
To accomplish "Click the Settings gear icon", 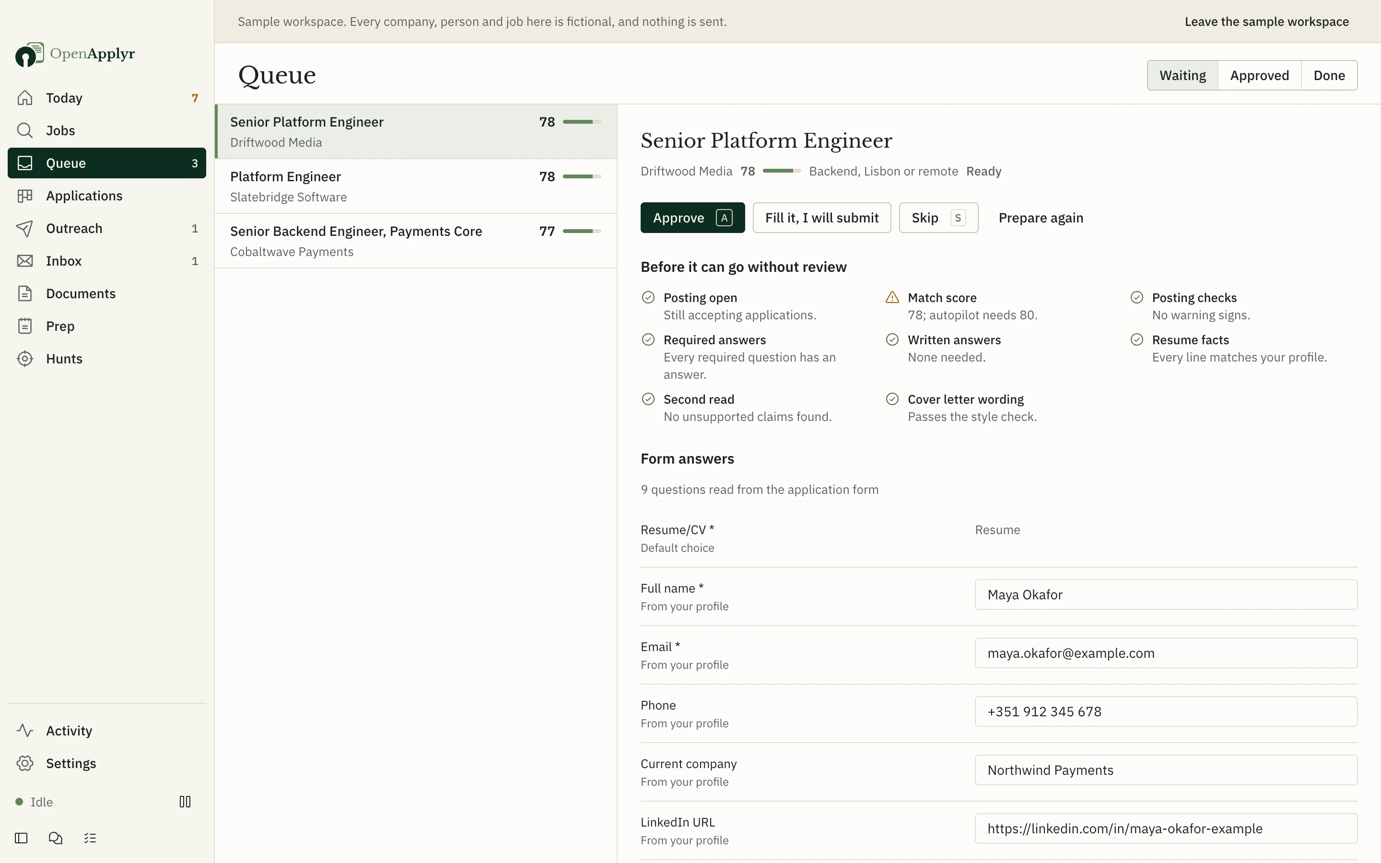I will (x=24, y=763).
